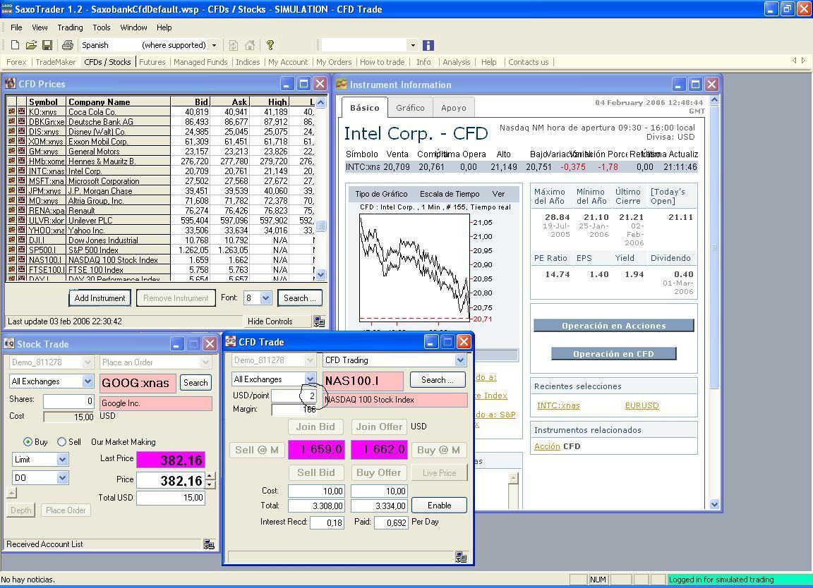Click the Instrument Information window title icon

coord(341,84)
